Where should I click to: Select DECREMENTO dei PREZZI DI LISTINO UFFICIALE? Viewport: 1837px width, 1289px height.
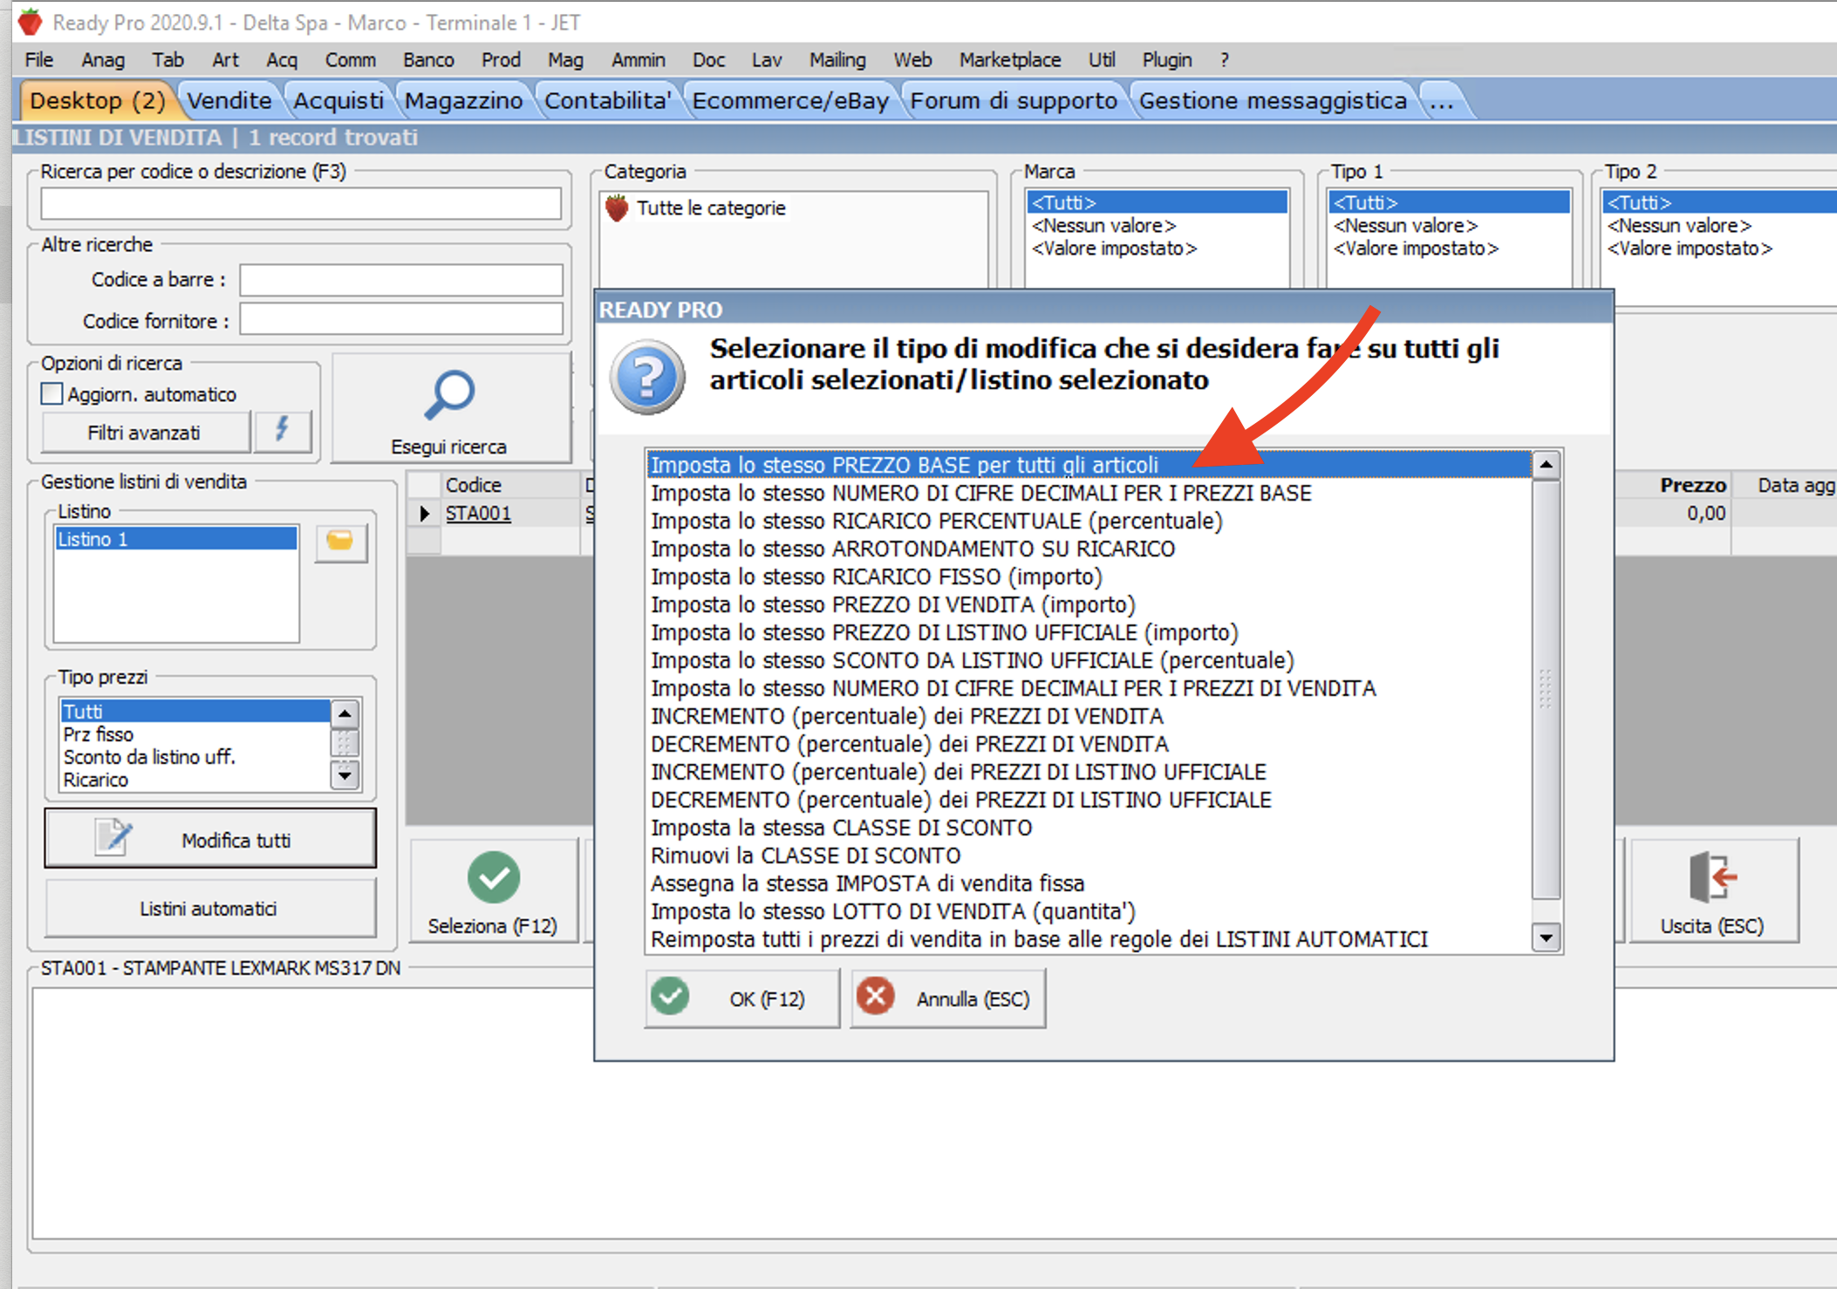coord(1089,800)
